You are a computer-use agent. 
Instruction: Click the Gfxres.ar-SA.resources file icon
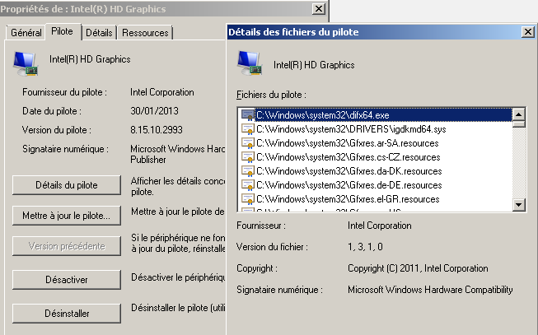(x=247, y=143)
